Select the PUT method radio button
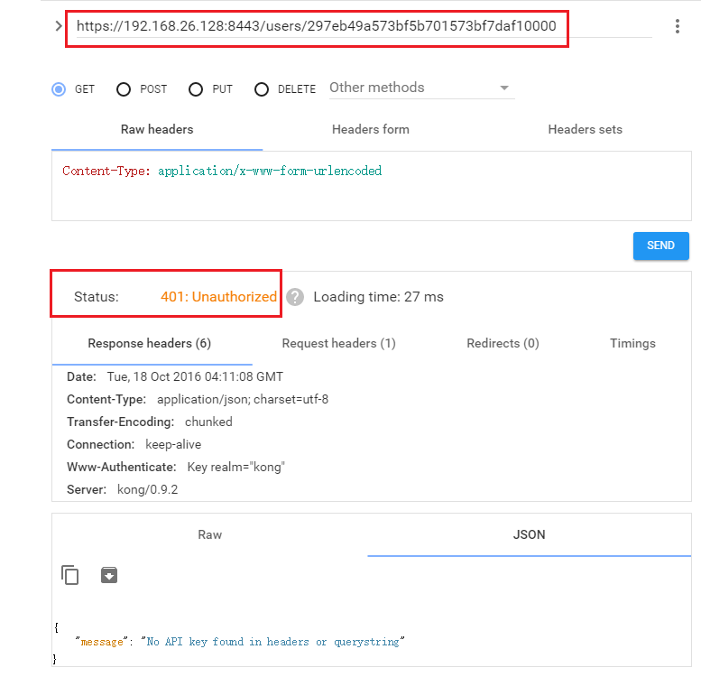 [x=196, y=89]
